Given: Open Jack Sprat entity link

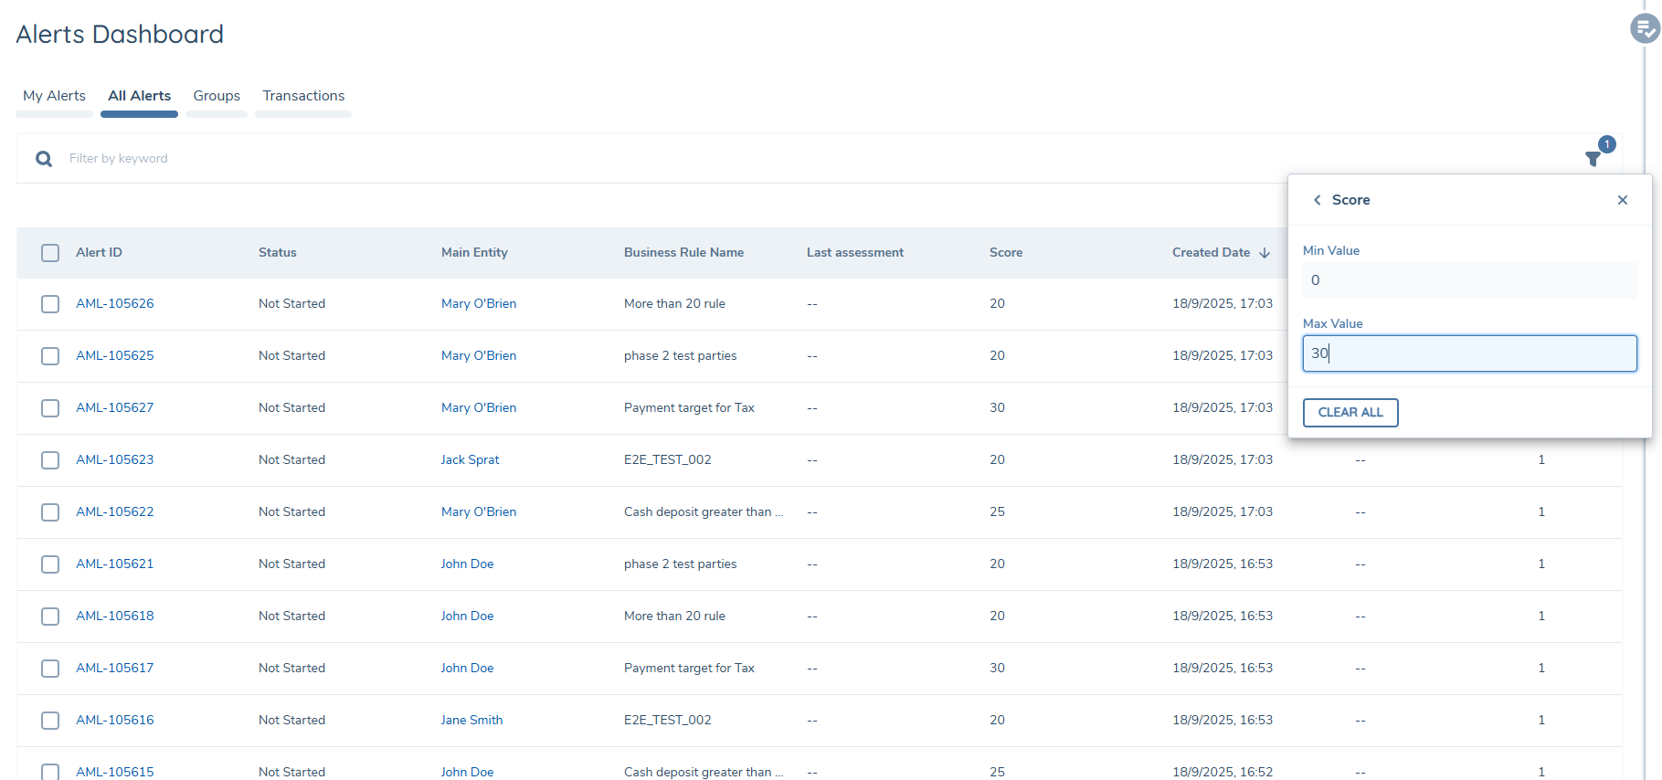Looking at the screenshot, I should click(471, 460).
